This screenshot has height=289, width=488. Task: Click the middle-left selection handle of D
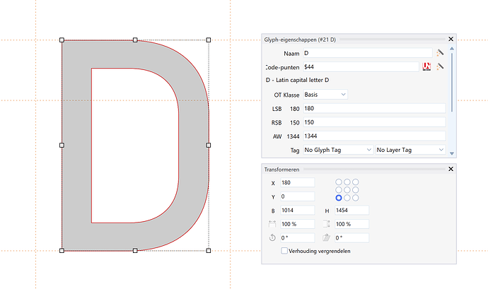pyautogui.click(x=62, y=145)
